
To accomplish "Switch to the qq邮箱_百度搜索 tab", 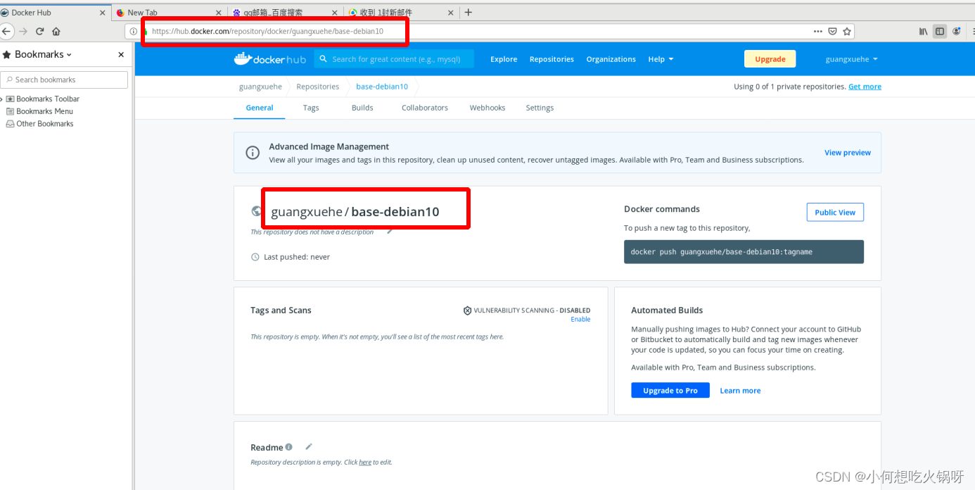I will click(284, 12).
